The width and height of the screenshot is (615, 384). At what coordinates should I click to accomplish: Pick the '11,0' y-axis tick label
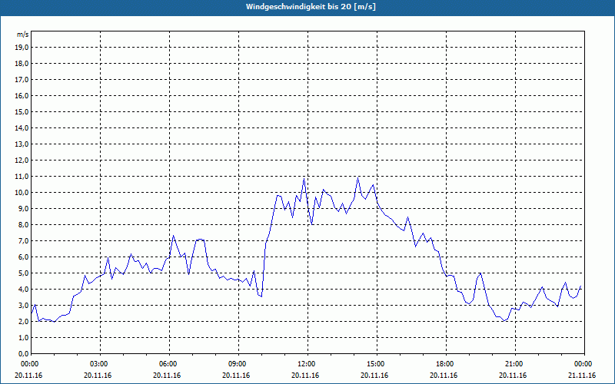click(x=22, y=177)
